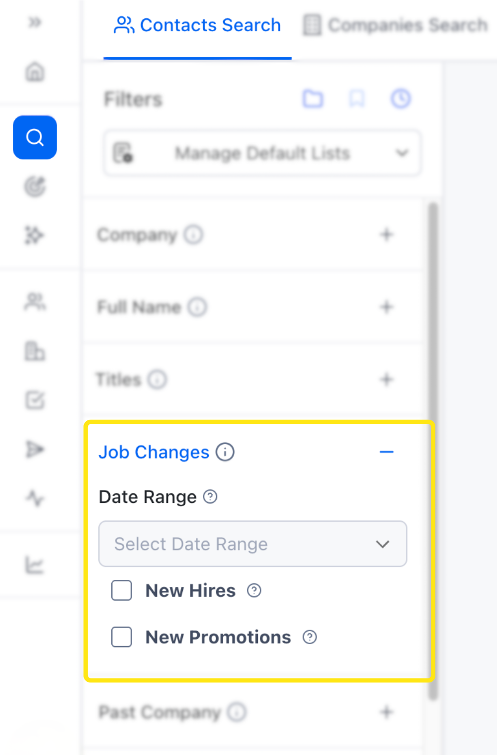This screenshot has width=497, height=755.
Task: Click the target/intent icon in the sidebar
Action: coord(34,188)
